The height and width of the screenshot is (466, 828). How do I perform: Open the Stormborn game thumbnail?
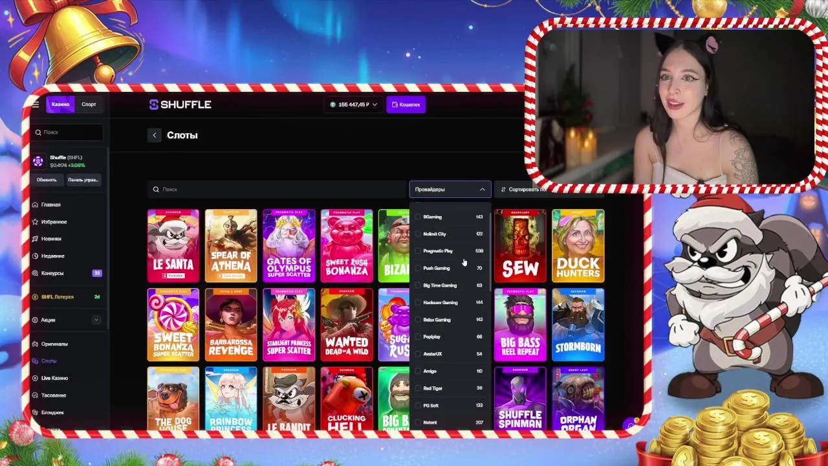[x=578, y=324]
